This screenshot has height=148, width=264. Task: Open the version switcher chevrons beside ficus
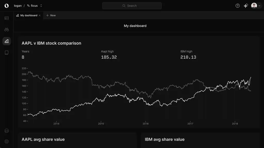41,5
